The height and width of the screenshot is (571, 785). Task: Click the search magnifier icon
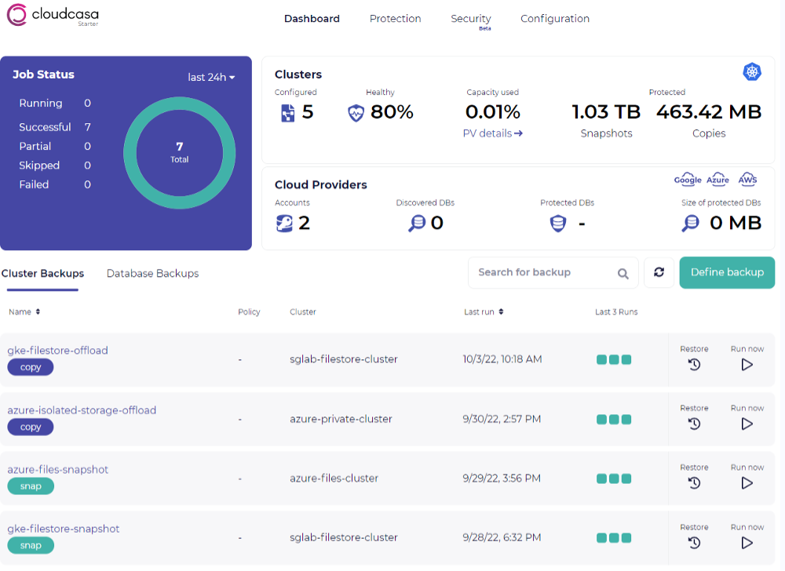pos(623,273)
